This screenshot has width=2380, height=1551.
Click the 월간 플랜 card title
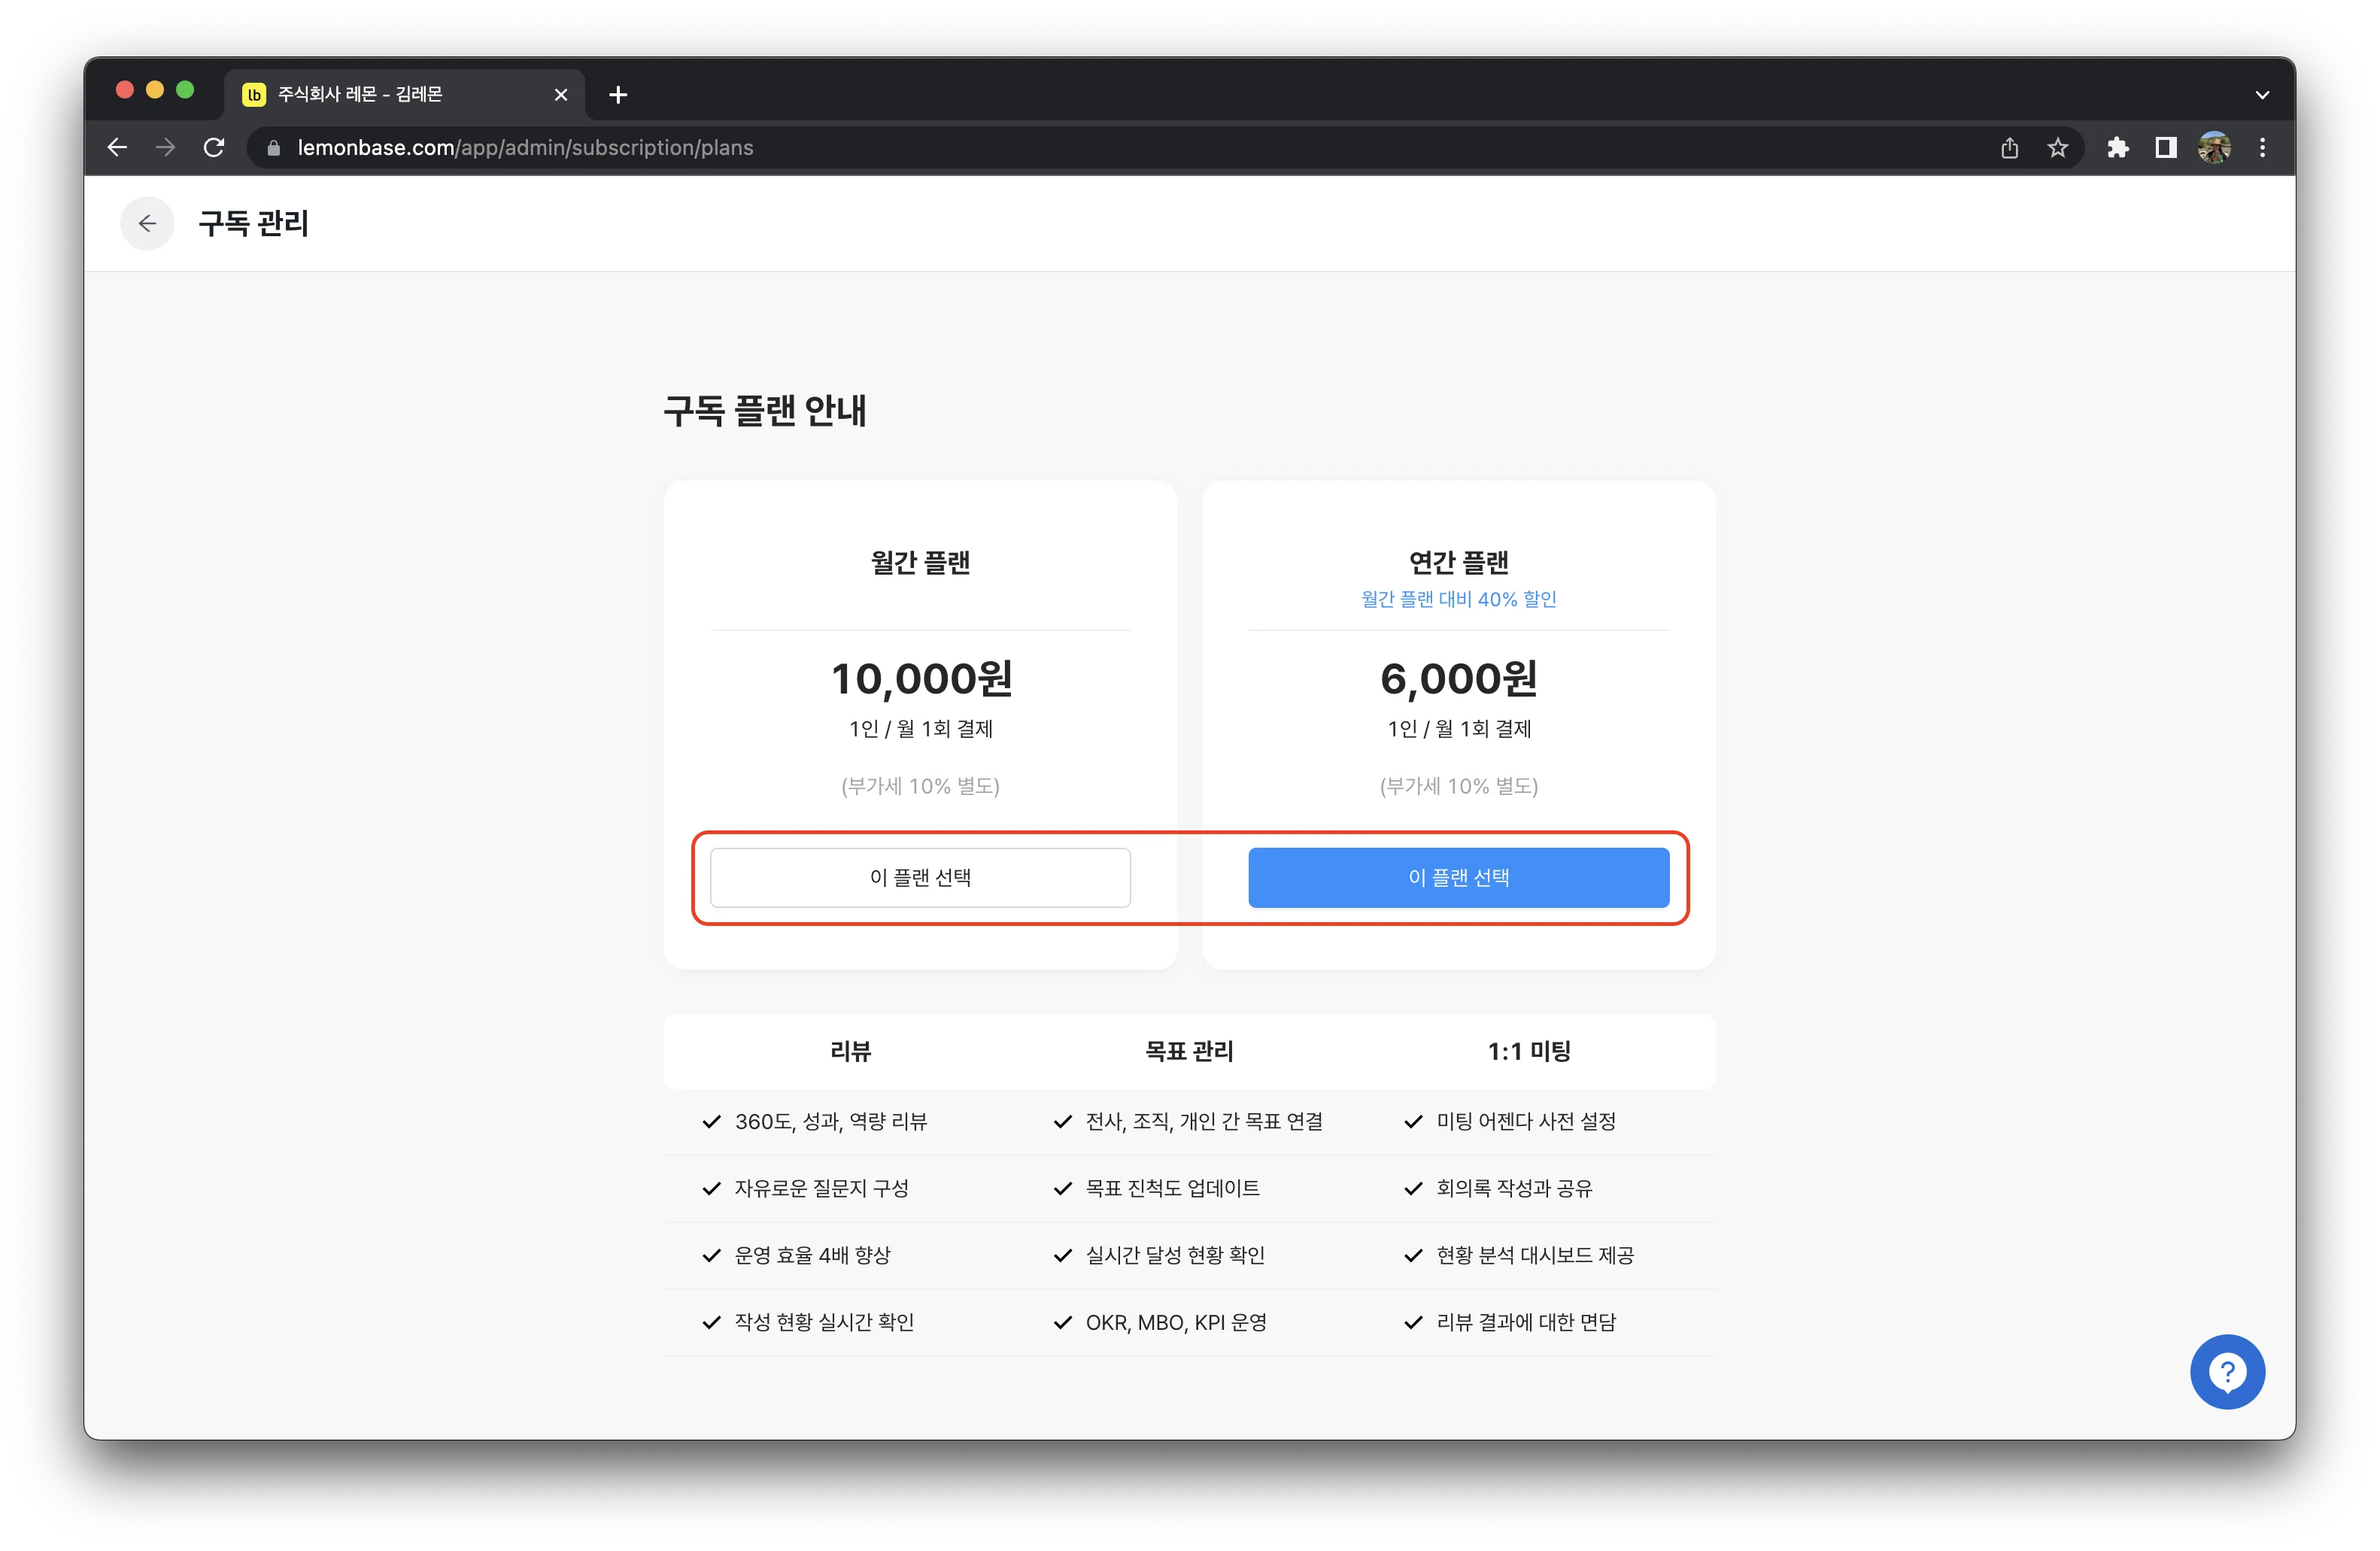tap(920, 562)
